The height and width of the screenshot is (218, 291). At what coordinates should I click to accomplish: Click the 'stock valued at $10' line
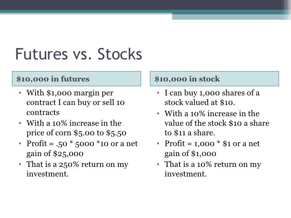[x=200, y=102]
